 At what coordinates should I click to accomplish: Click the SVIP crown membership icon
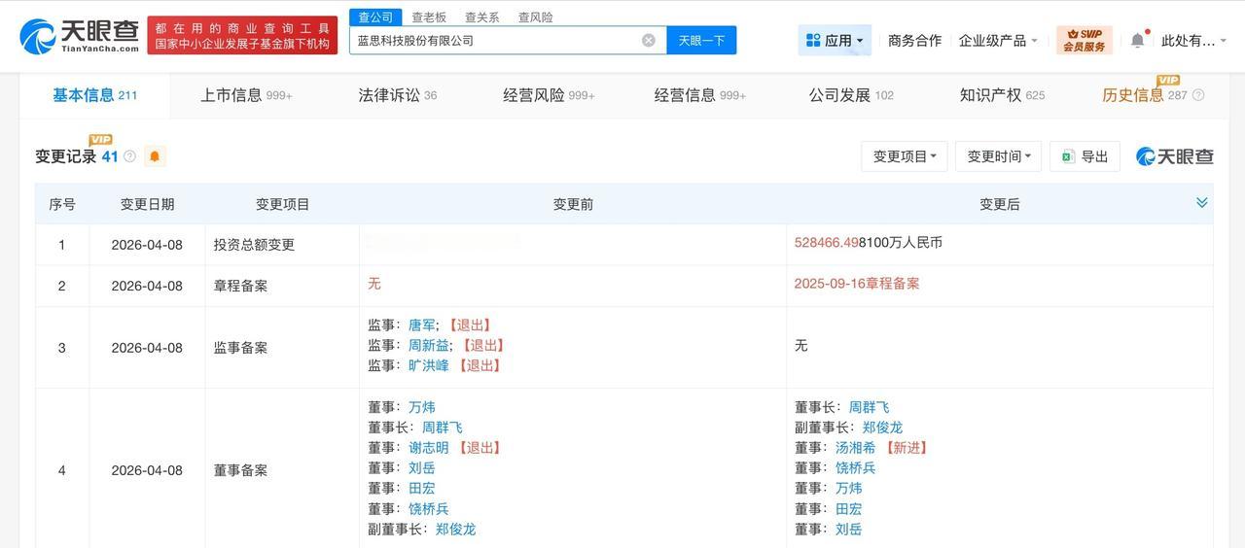pos(1084,40)
